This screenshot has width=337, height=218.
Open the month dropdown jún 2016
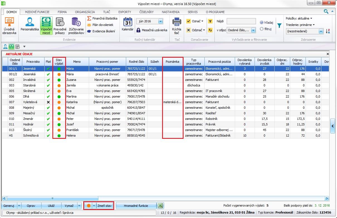pos(160,21)
